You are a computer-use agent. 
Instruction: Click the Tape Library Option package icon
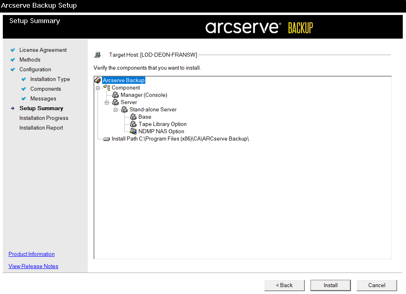134,124
